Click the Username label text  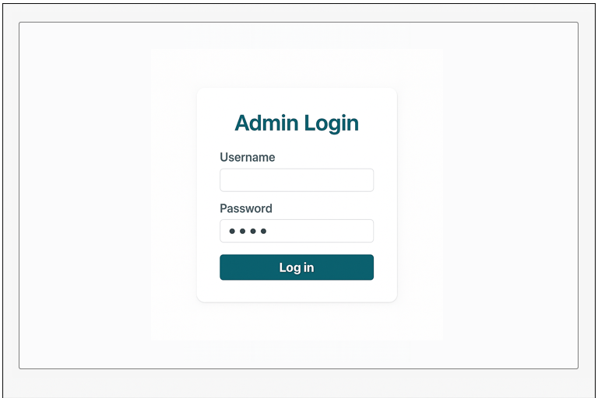(x=247, y=157)
